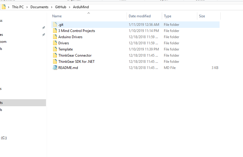Select the ThinkGear Connector name
Image resolution: width=243 pixels, height=157 pixels.
point(75,55)
